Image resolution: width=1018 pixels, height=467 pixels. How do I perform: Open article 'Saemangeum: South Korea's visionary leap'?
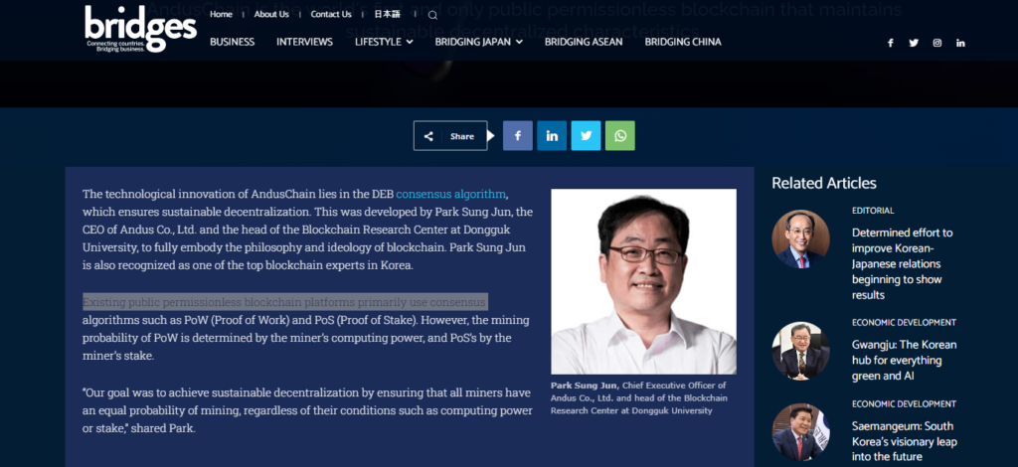click(905, 442)
